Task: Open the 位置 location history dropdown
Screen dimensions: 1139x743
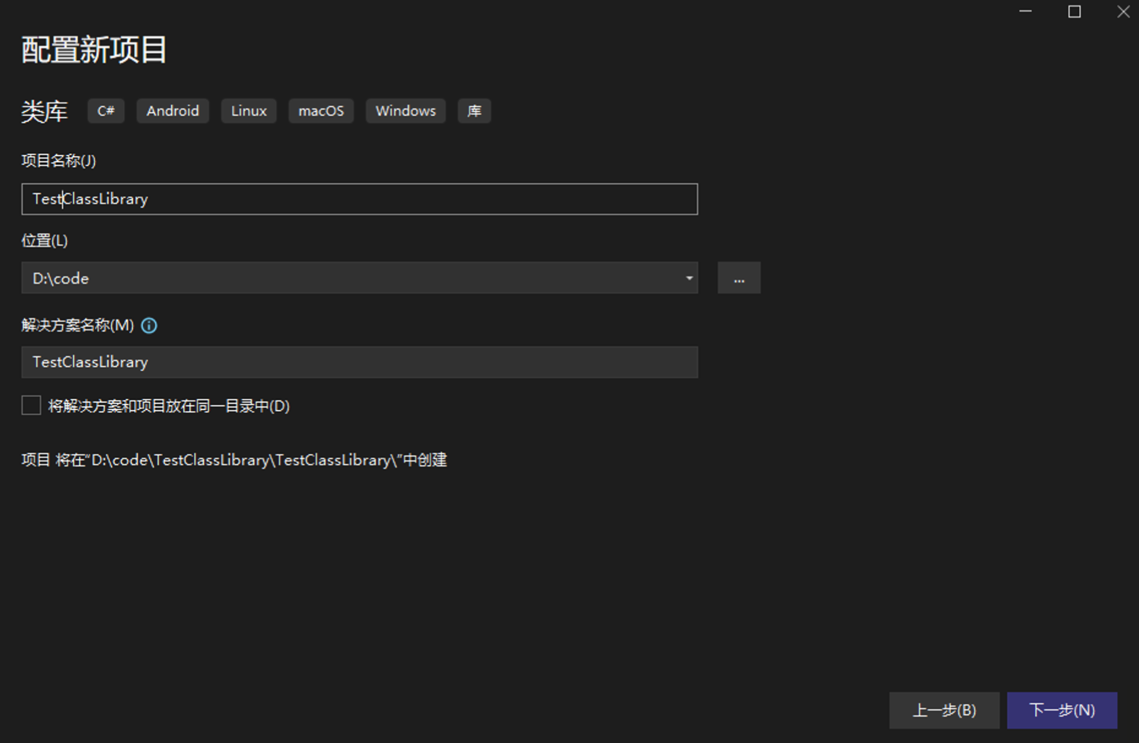Action: (x=690, y=278)
